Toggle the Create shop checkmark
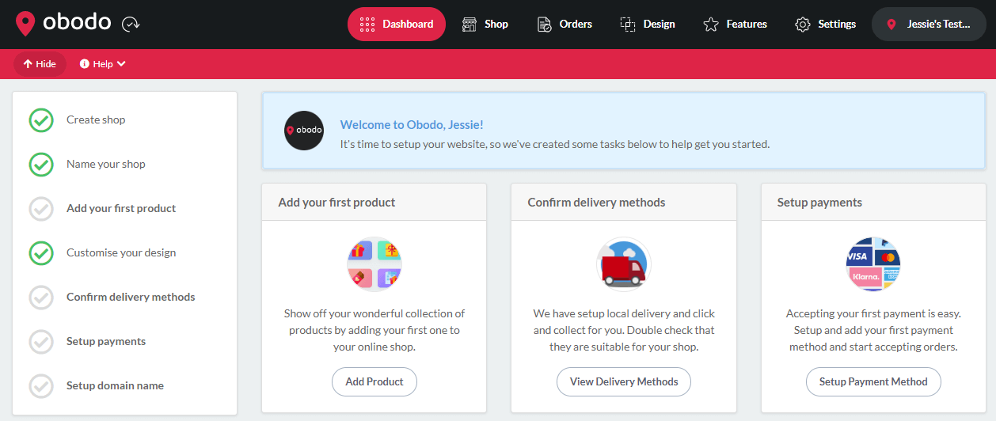Image resolution: width=996 pixels, height=421 pixels. (x=41, y=120)
